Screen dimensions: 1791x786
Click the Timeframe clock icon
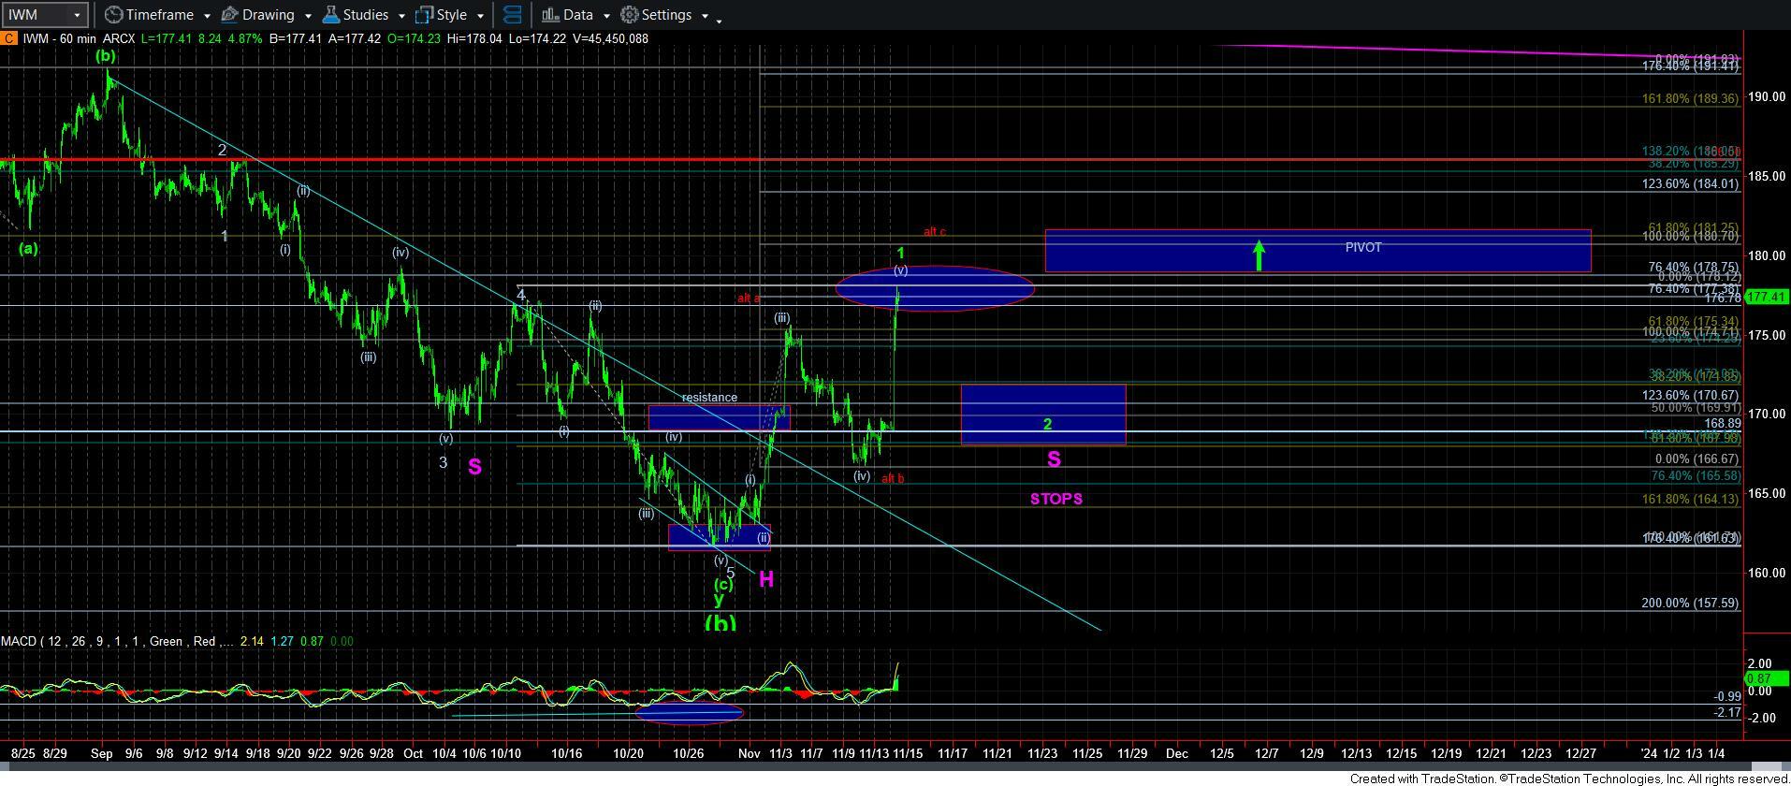113,15
